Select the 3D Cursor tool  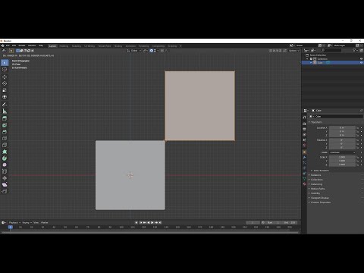(5, 69)
